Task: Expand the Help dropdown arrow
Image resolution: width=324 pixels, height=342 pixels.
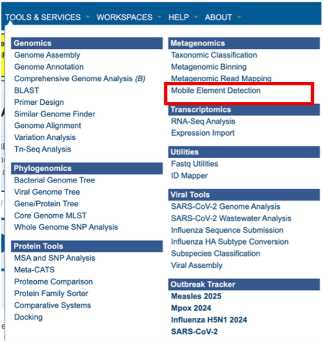Action: (196, 17)
